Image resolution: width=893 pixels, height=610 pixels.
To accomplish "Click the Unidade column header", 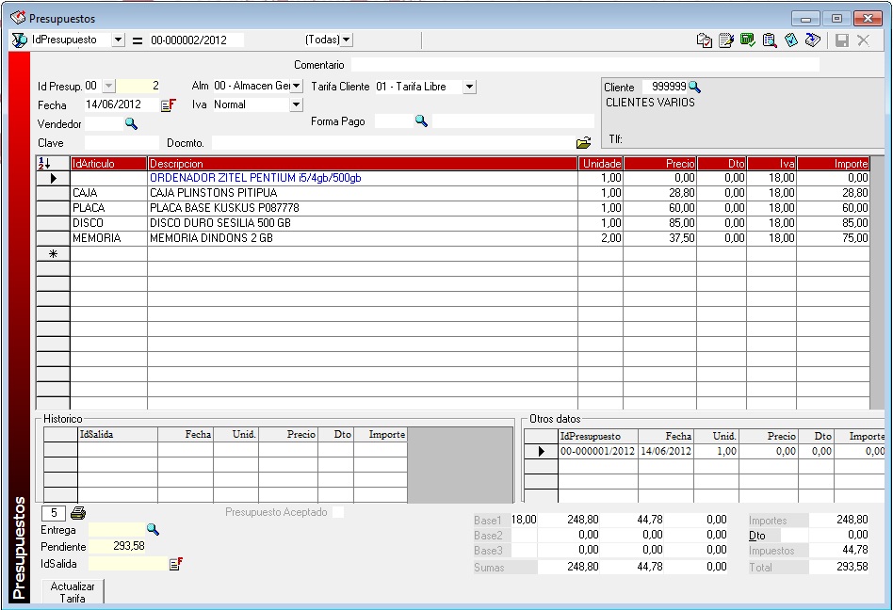I will pyautogui.click(x=601, y=164).
